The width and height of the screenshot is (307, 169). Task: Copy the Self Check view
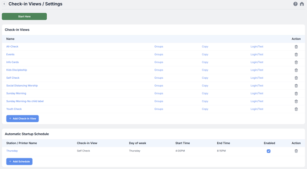pyautogui.click(x=205, y=78)
